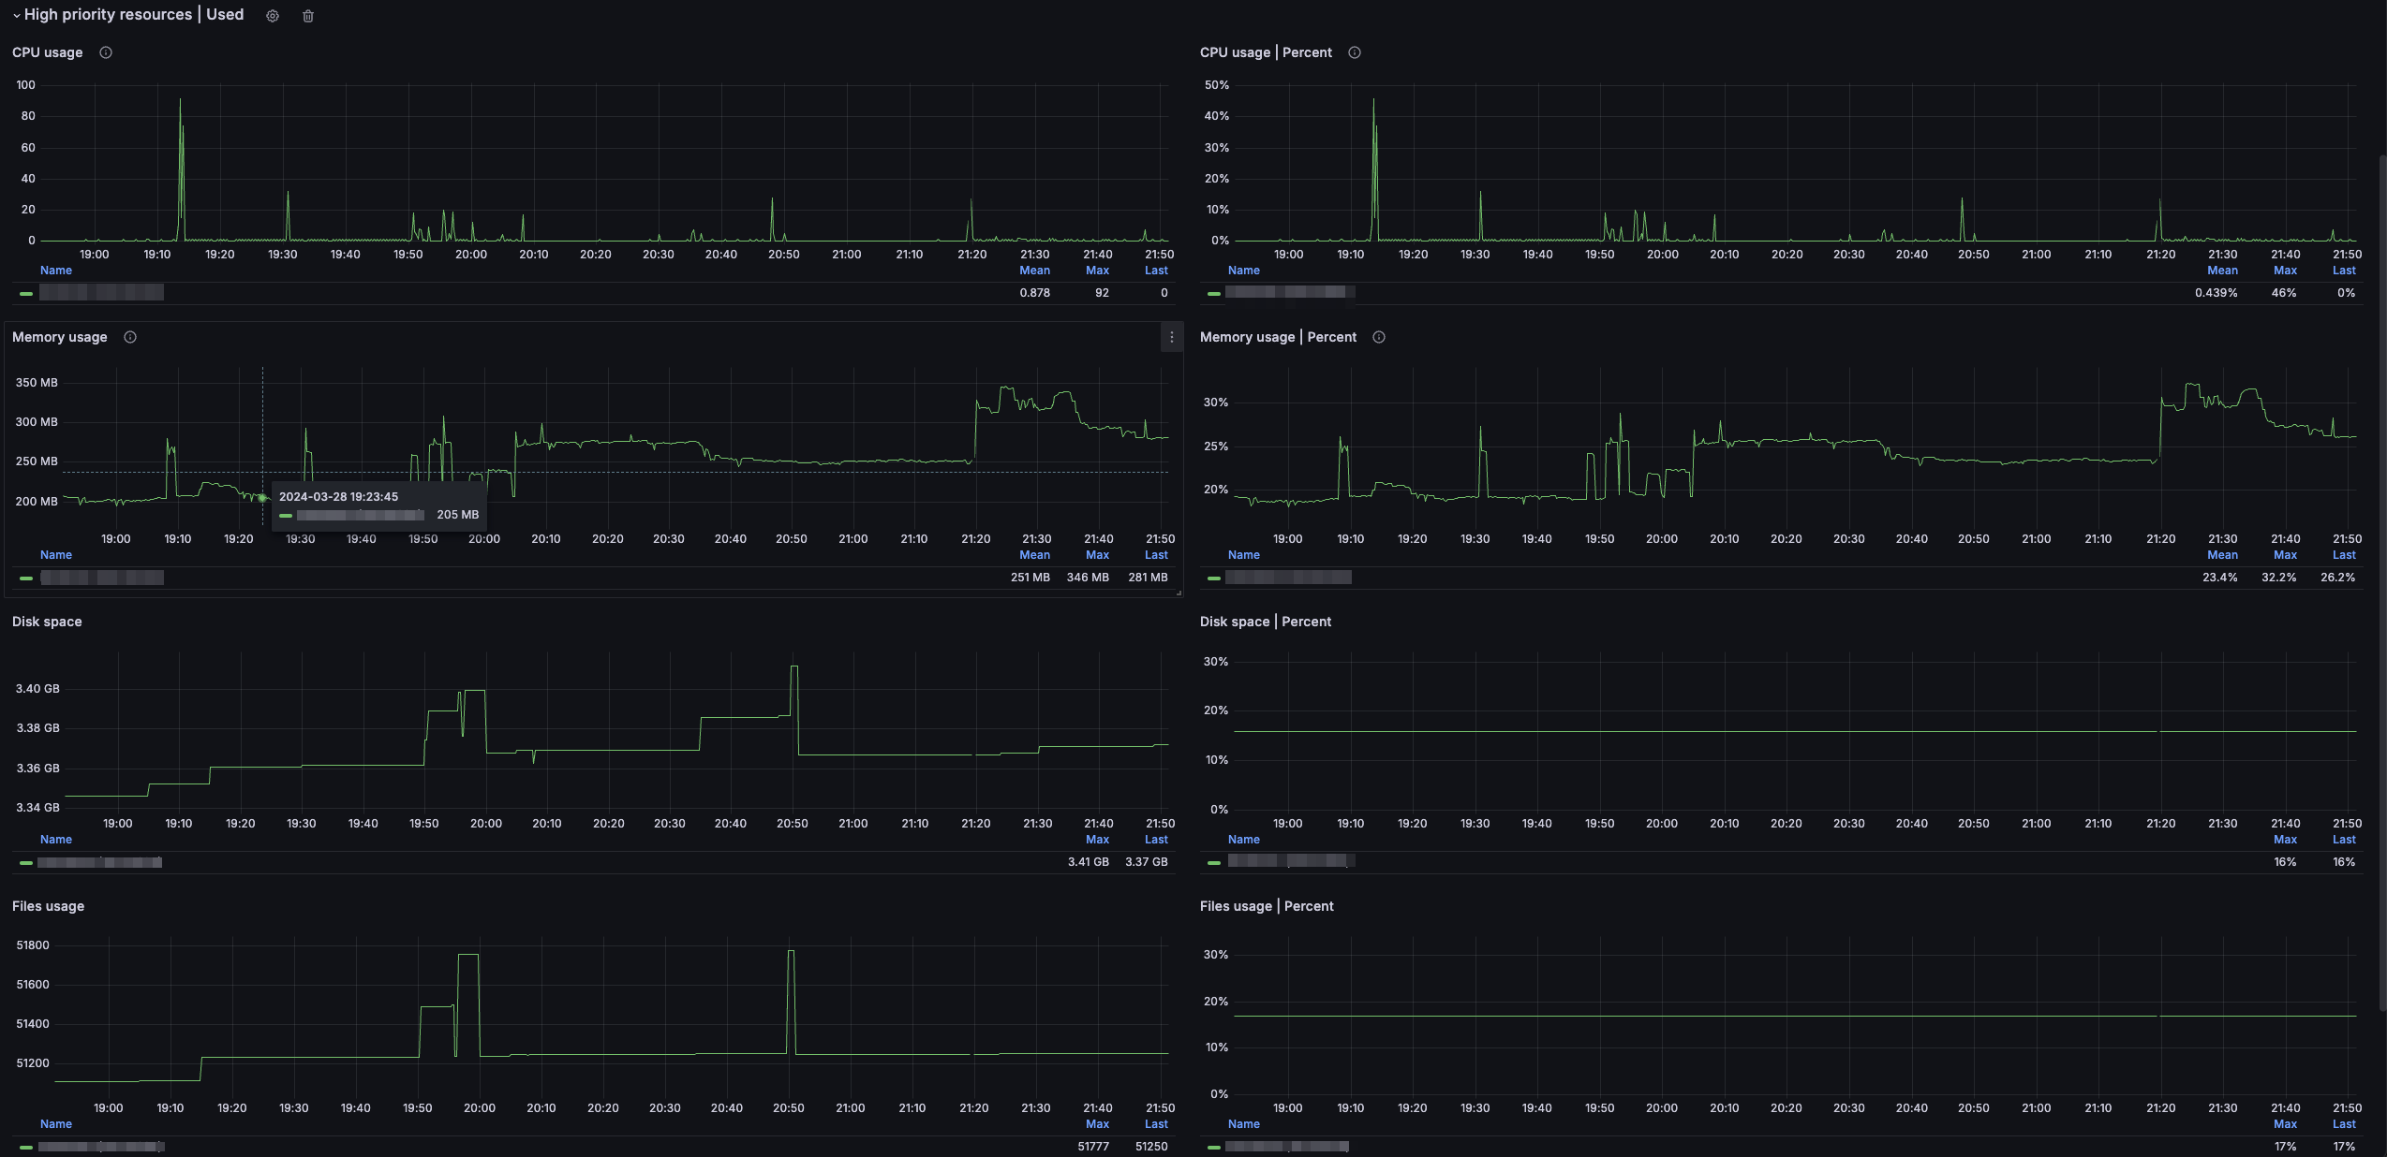The width and height of the screenshot is (2387, 1157).
Task: Click info icon beside CPU usage title
Action: 106,52
